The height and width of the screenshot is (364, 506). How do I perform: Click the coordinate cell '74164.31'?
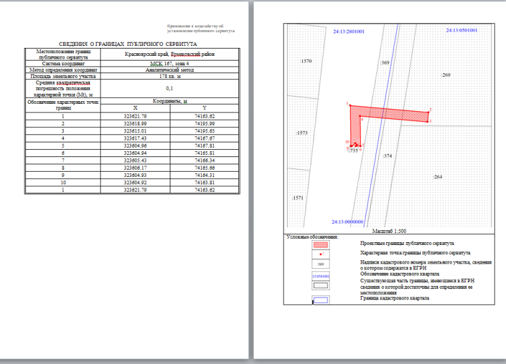click(204, 176)
